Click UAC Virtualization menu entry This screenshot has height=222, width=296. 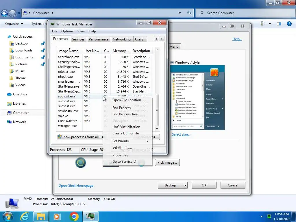[x=126, y=127]
